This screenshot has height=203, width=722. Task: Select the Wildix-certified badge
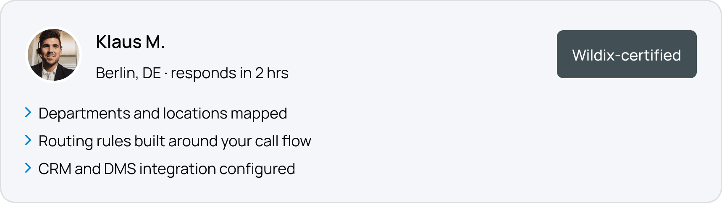coord(627,54)
